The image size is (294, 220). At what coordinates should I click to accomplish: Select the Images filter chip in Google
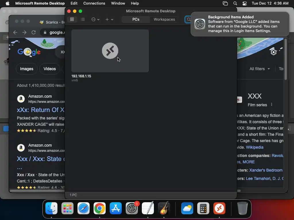point(27,69)
